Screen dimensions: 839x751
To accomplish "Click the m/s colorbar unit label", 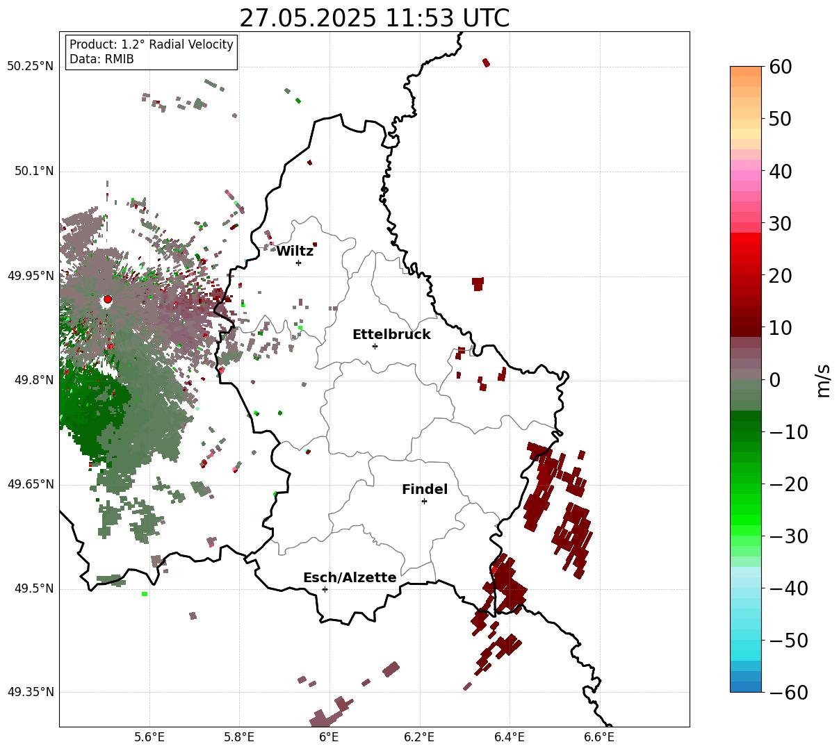I will point(823,379).
